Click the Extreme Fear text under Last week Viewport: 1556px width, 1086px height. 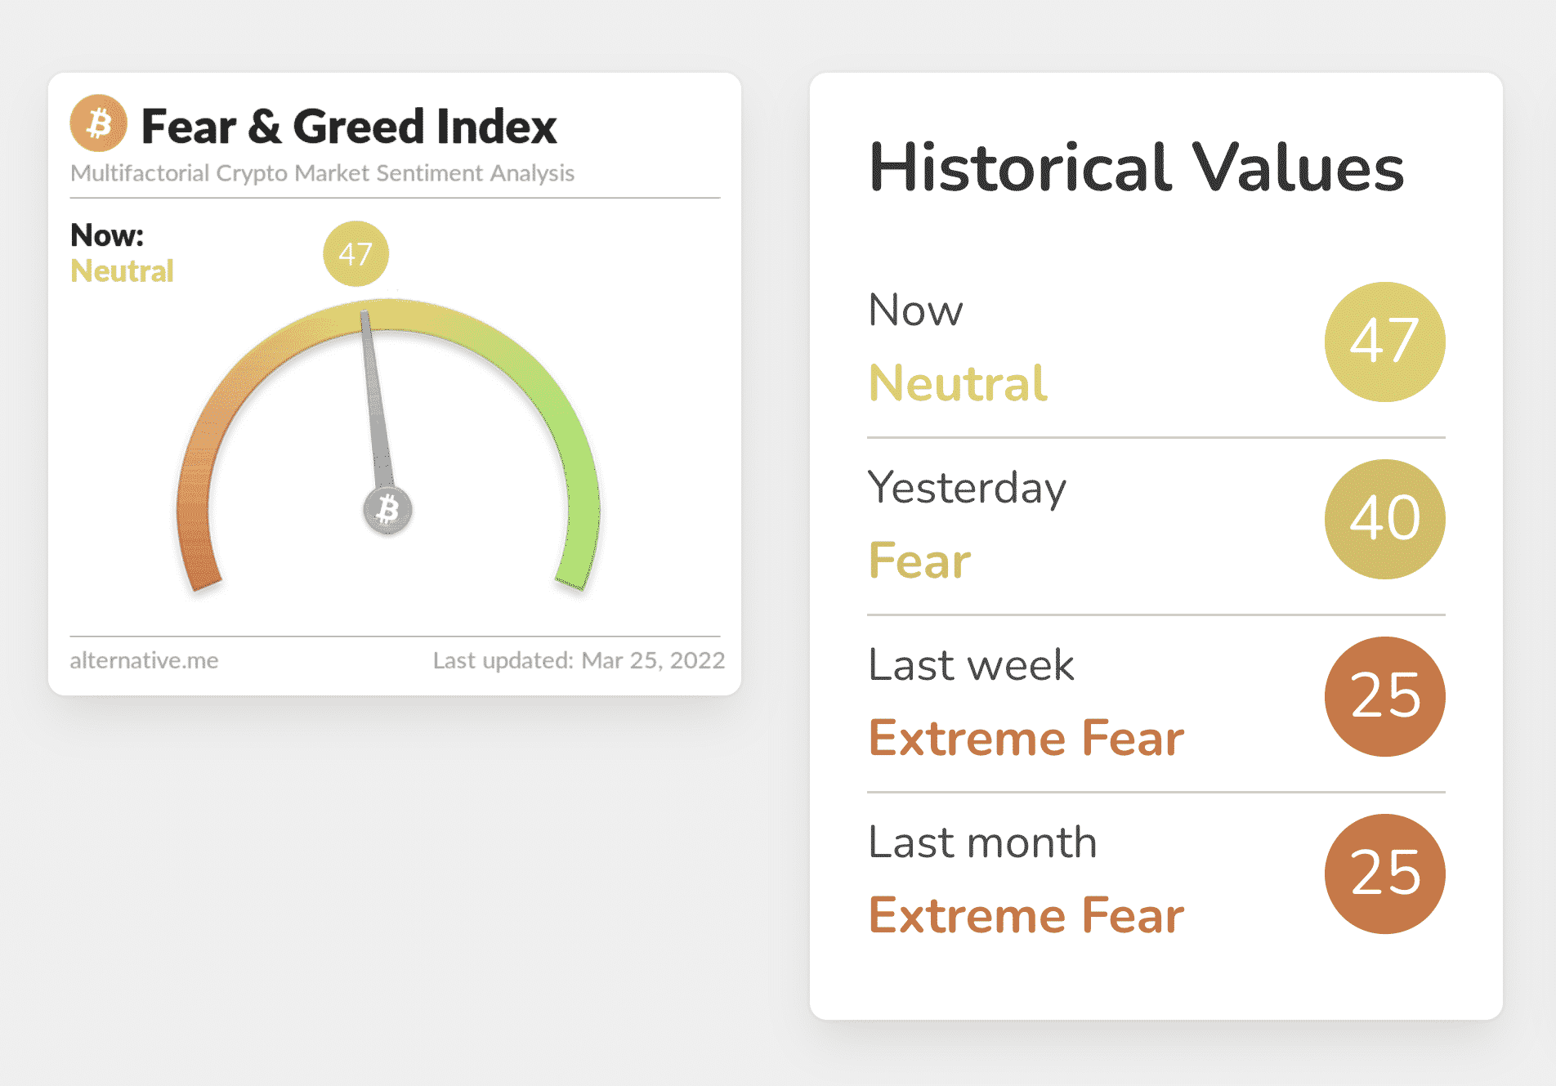(1026, 738)
